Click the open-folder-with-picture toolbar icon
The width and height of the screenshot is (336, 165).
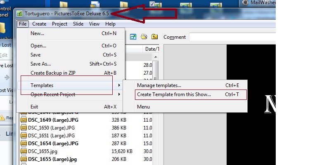[x=144, y=37]
